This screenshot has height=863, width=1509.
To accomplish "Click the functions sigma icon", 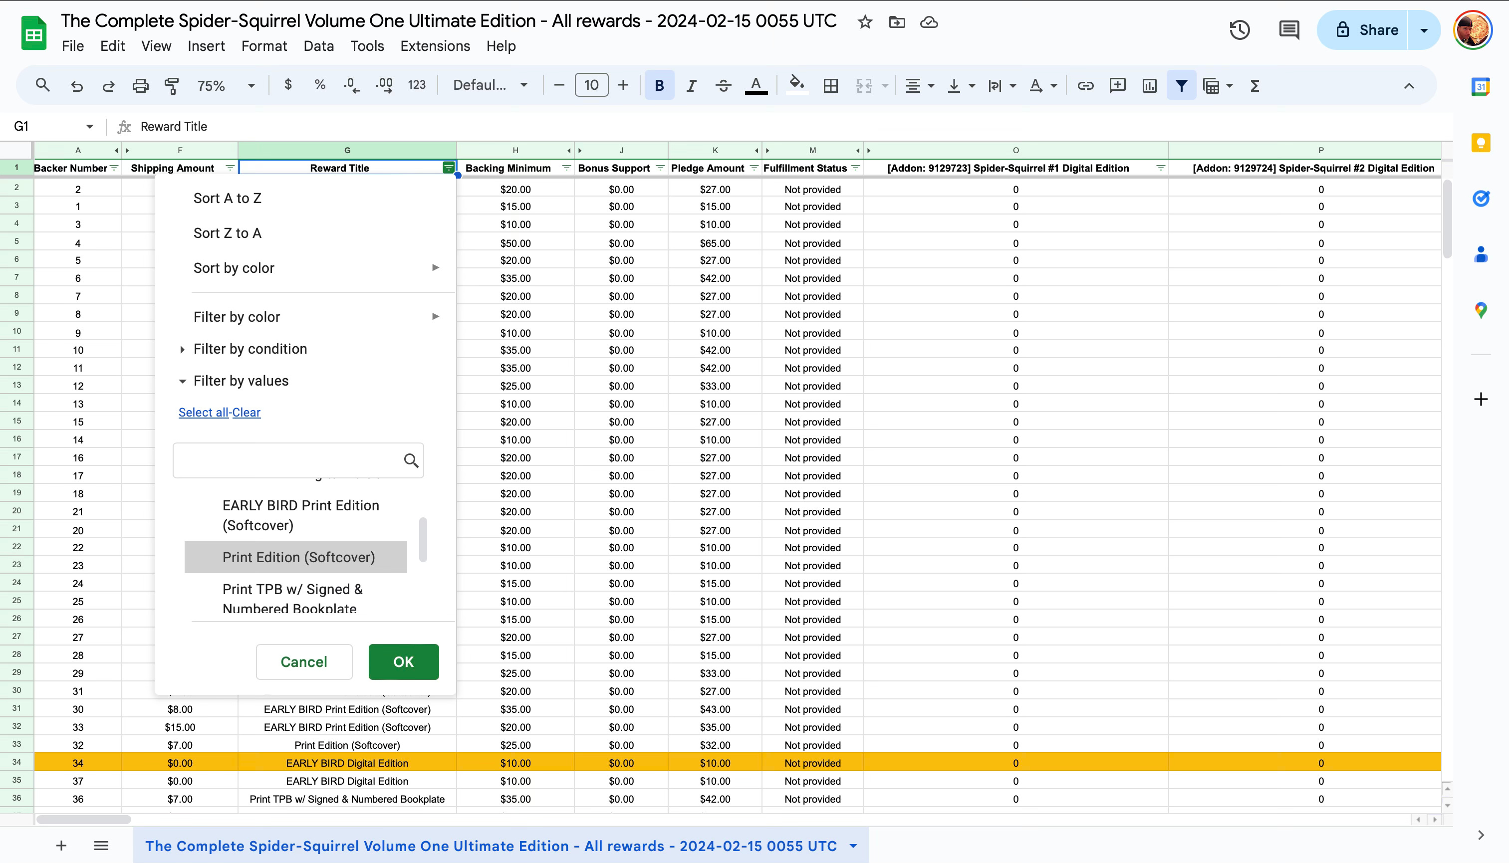I will [x=1255, y=85].
